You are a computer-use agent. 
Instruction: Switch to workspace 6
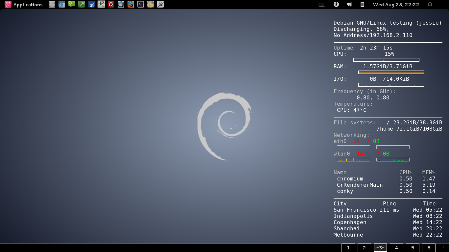429,248
